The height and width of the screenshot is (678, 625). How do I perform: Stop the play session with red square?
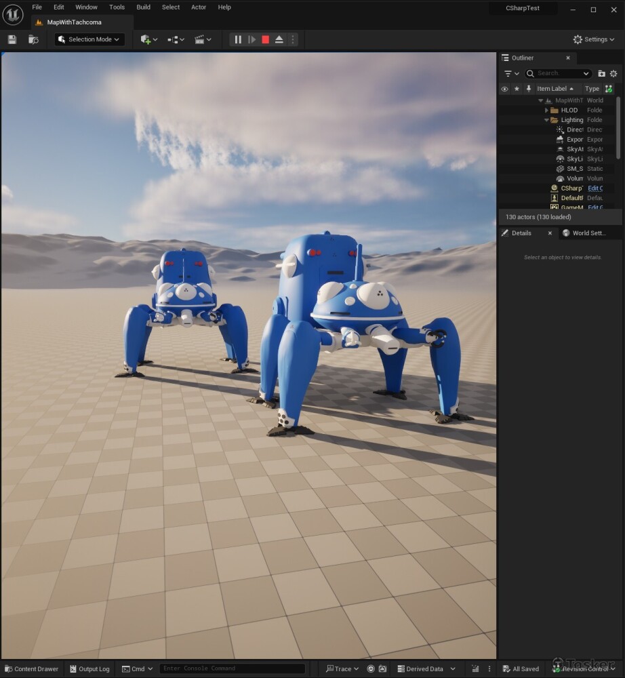click(265, 39)
